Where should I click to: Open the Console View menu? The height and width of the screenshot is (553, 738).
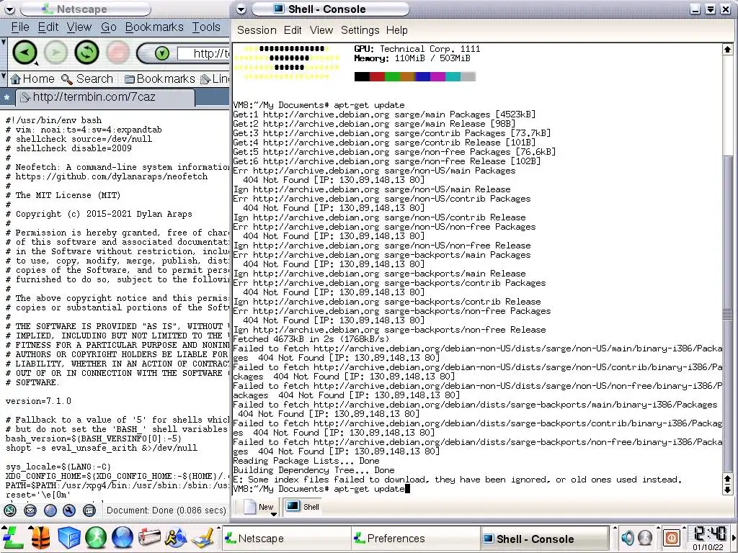(321, 30)
